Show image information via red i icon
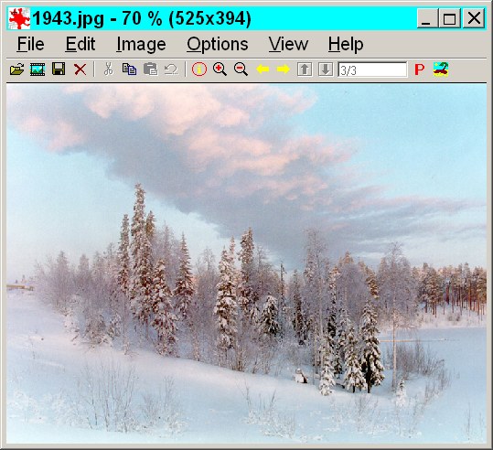 pyautogui.click(x=199, y=70)
